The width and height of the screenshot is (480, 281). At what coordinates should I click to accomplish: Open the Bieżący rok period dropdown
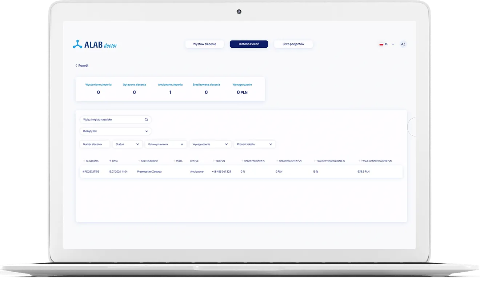click(x=115, y=131)
